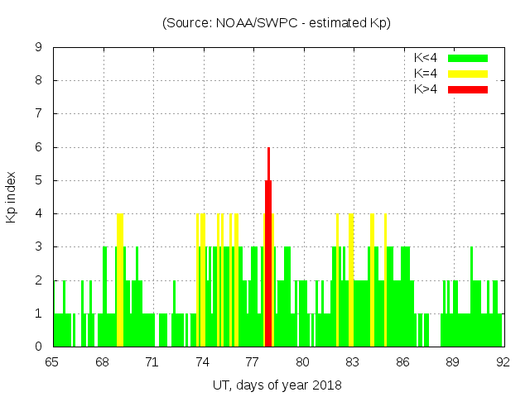Screen dimensions: 530x397
Task: Click the x-axis tick label 92
Action: click(503, 361)
